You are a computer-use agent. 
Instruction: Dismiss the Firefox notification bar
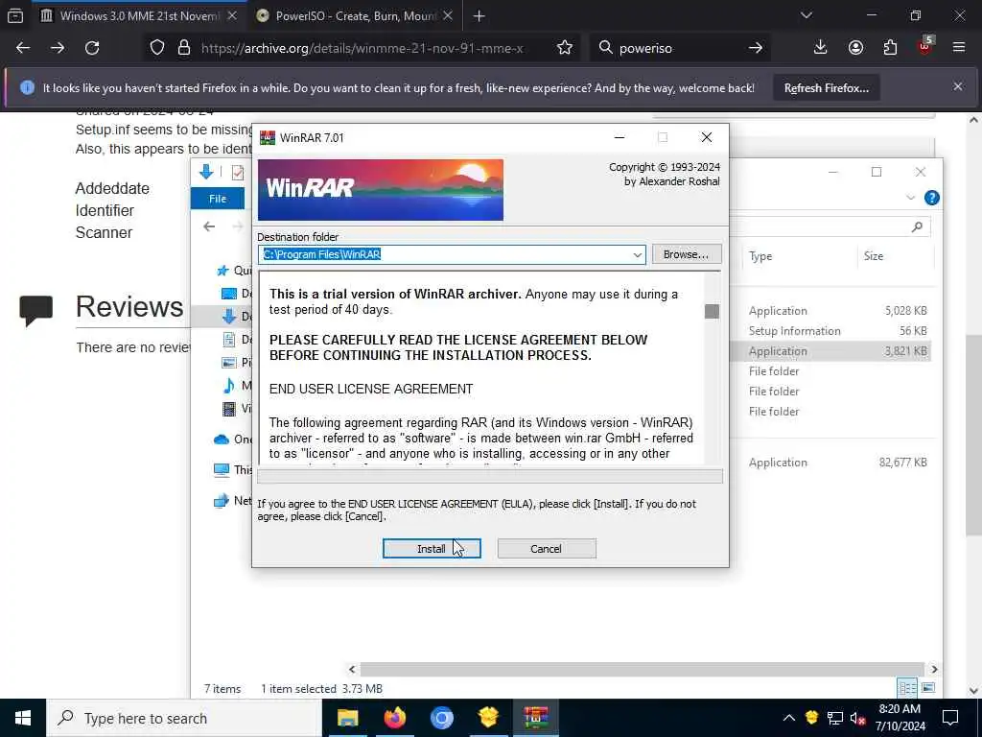pos(958,87)
